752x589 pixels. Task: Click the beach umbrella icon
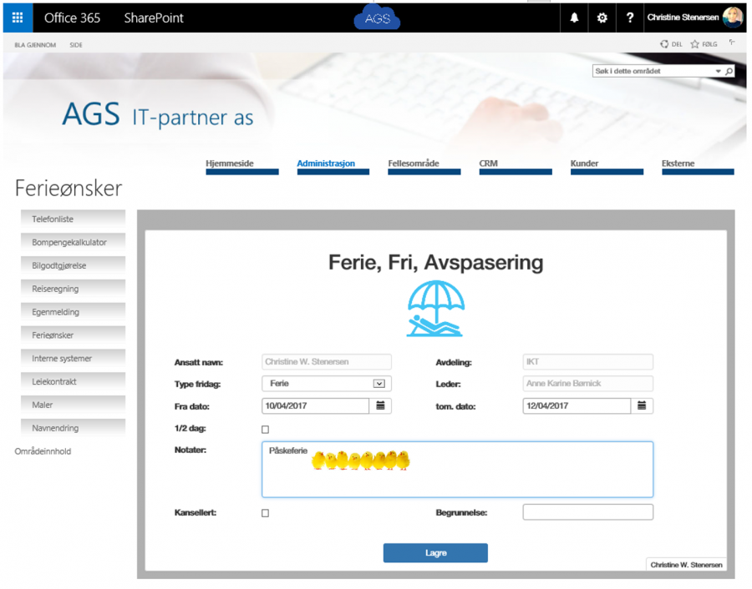pos(435,309)
